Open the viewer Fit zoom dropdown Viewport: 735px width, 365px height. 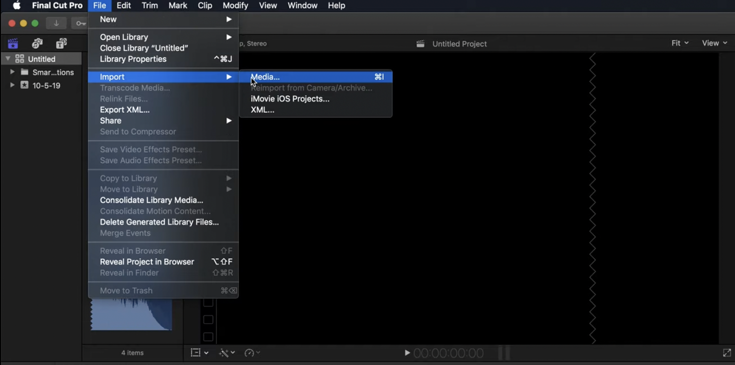point(680,43)
